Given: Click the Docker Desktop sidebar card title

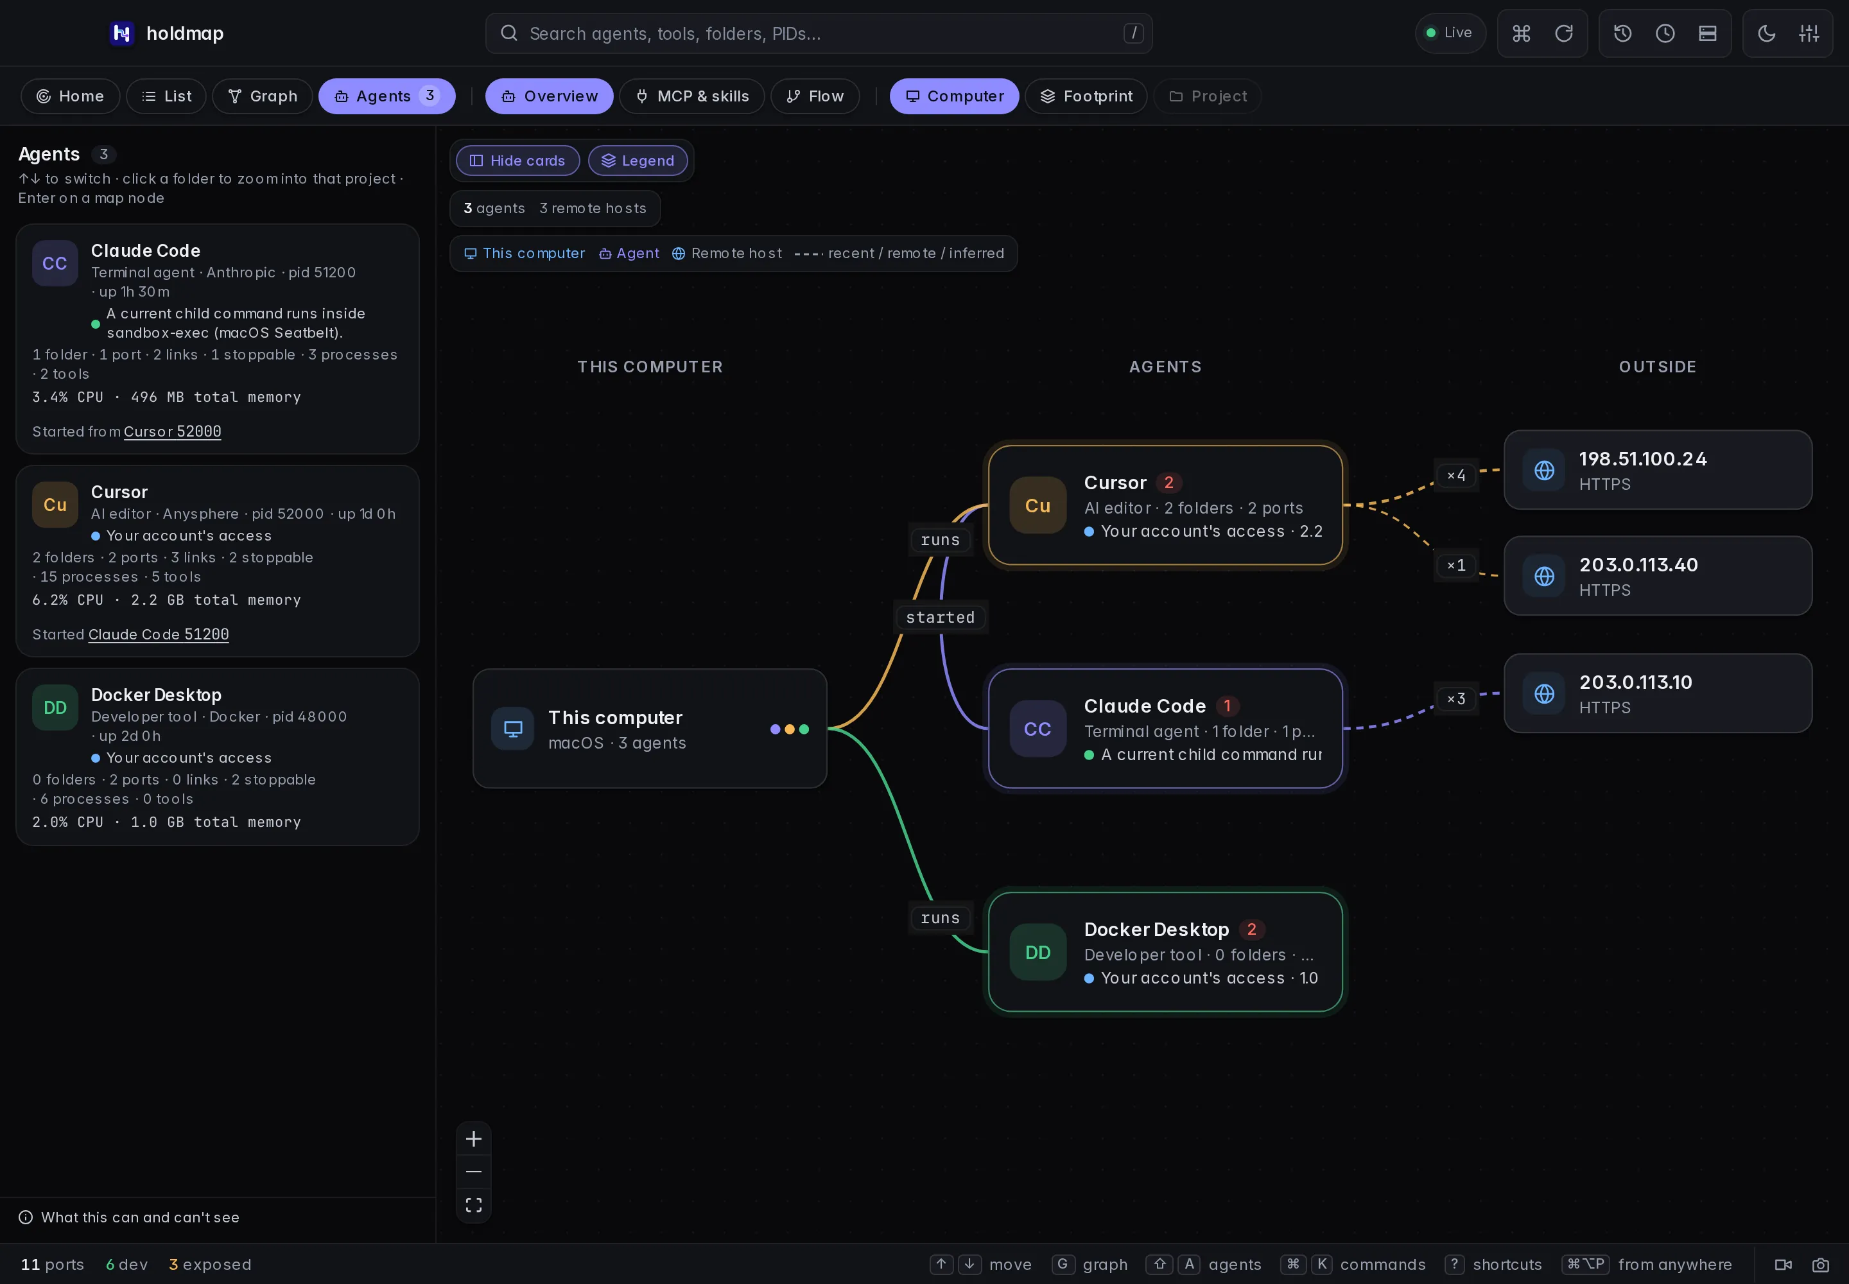Looking at the screenshot, I should (156, 695).
